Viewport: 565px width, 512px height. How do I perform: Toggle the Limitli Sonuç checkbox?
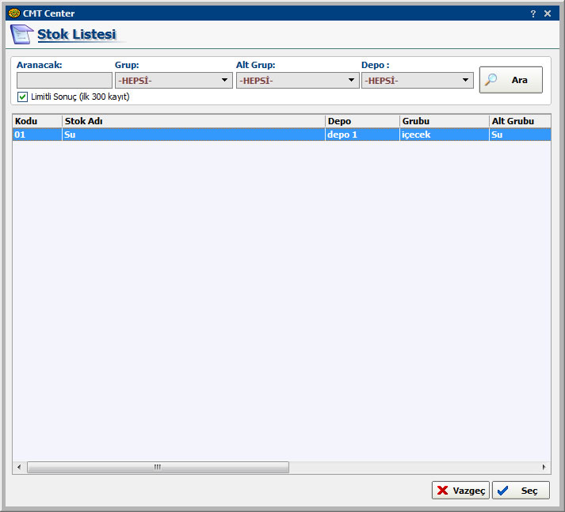pyautogui.click(x=22, y=97)
